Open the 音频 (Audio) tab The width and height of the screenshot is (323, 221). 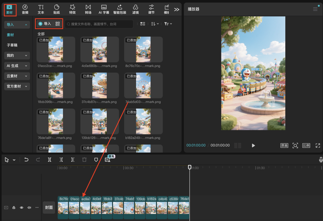(25, 9)
